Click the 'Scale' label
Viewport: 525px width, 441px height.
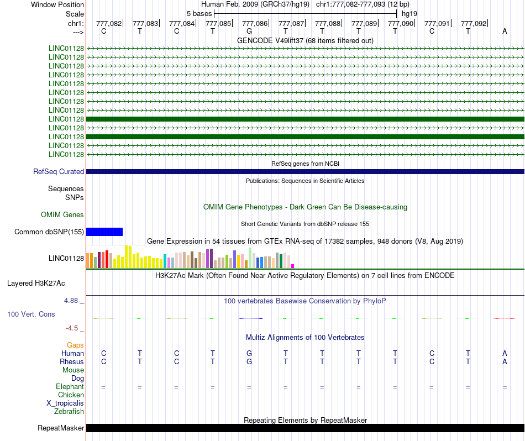click(x=75, y=14)
